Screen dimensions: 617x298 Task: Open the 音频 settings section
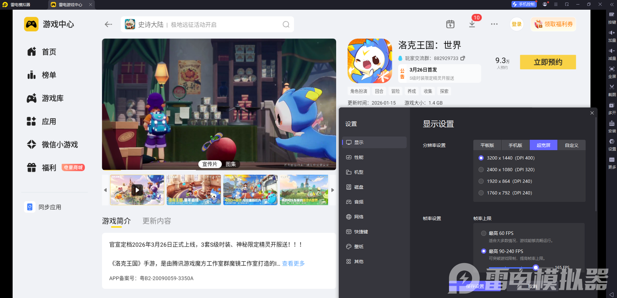tap(374, 202)
